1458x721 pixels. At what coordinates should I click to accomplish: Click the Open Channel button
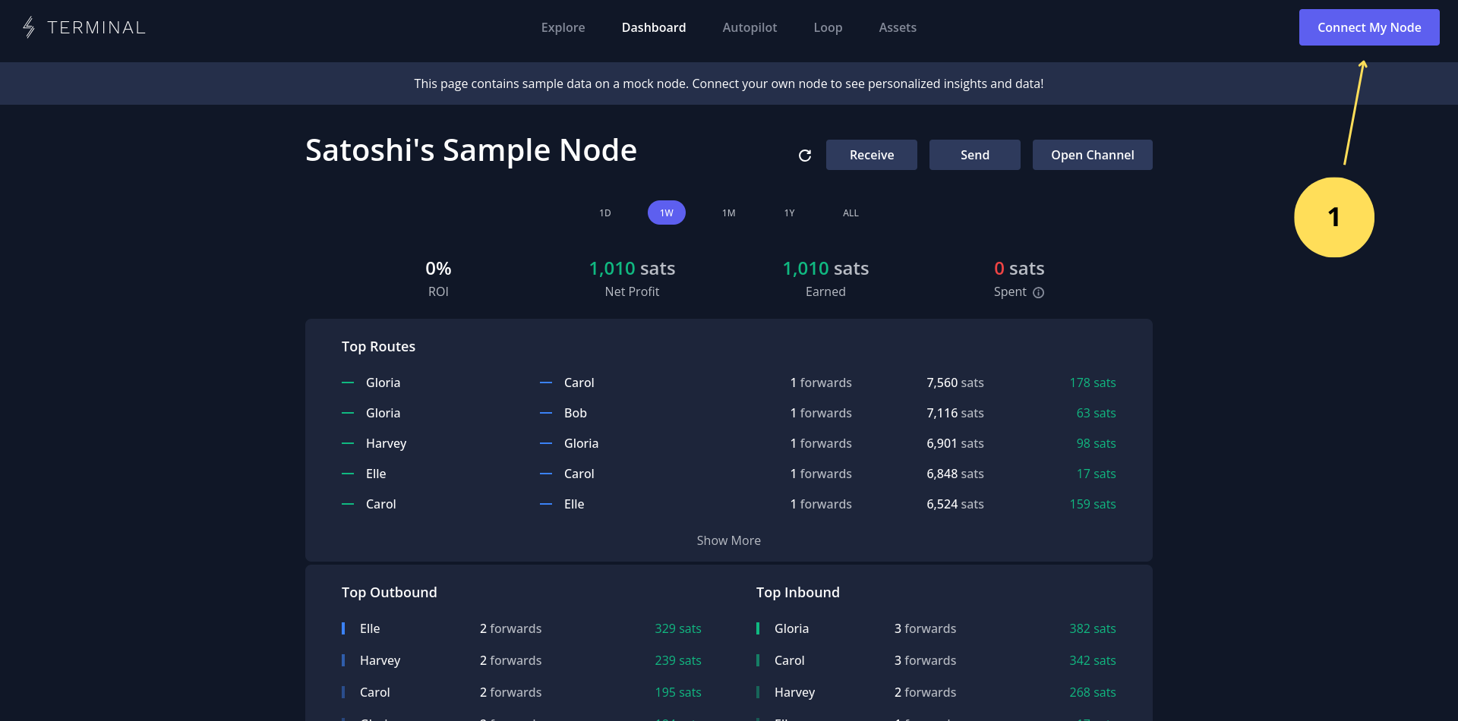(x=1092, y=155)
